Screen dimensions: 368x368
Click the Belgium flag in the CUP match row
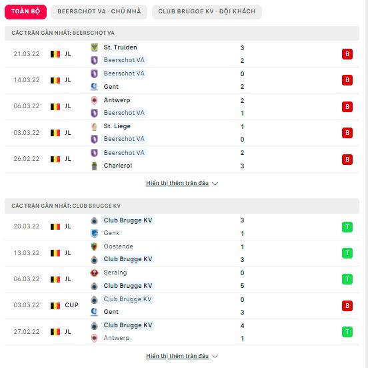click(55, 306)
